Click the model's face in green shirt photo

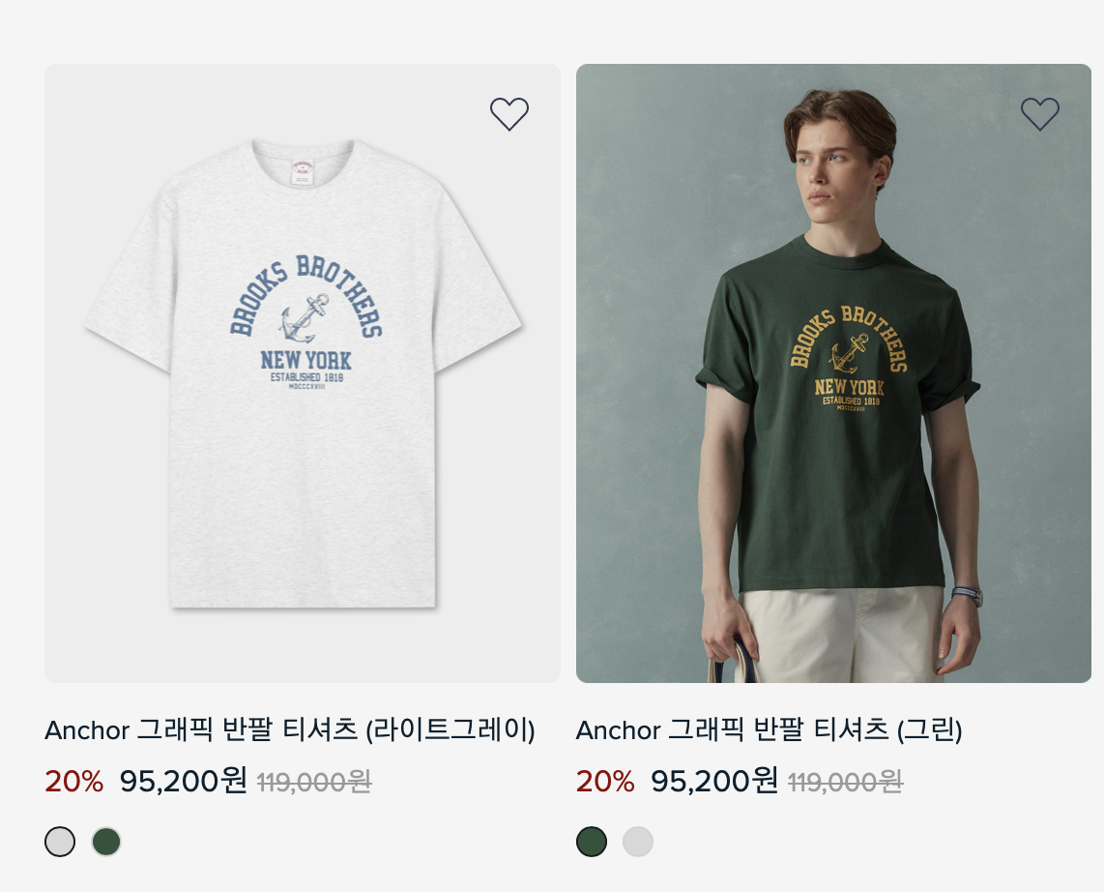click(833, 169)
